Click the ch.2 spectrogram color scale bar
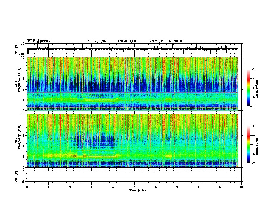 (249, 144)
